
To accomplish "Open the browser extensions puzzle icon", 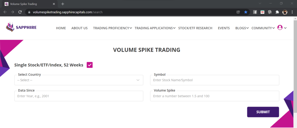I will (277, 12).
